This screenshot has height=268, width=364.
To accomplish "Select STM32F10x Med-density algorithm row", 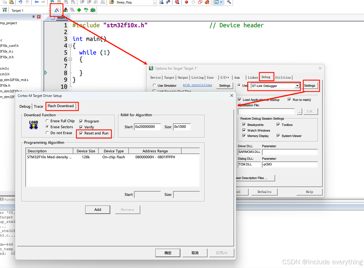I will [113, 157].
